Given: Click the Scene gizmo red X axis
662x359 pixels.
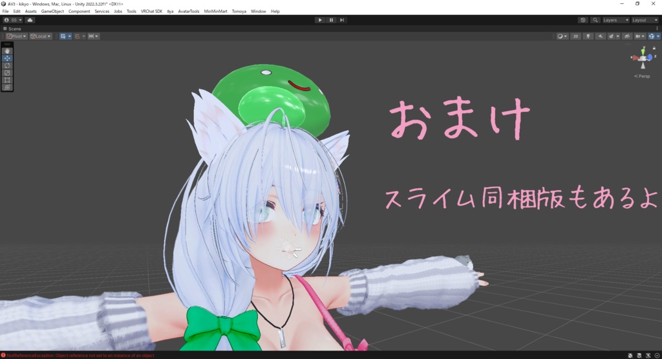Looking at the screenshot, I should (x=635, y=58).
